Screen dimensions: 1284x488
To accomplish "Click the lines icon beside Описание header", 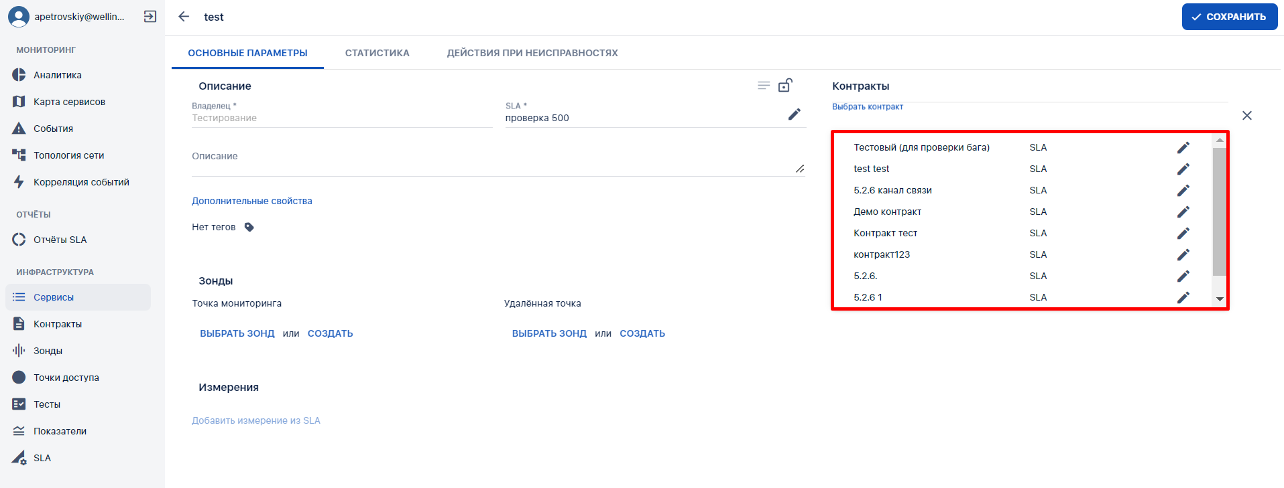I will (764, 86).
